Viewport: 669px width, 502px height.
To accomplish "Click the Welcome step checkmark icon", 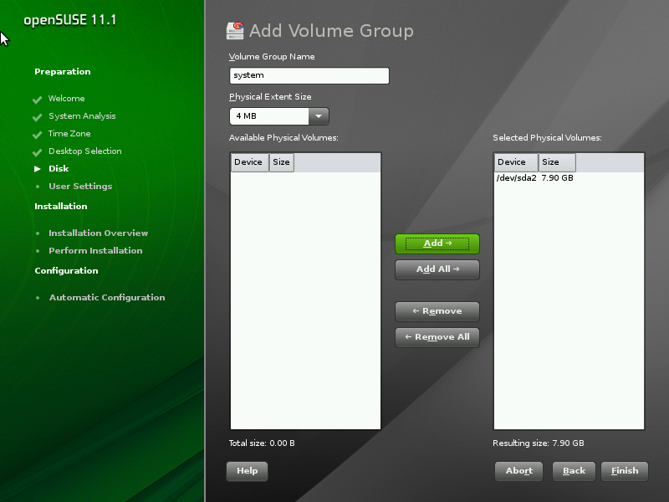I will (37, 100).
